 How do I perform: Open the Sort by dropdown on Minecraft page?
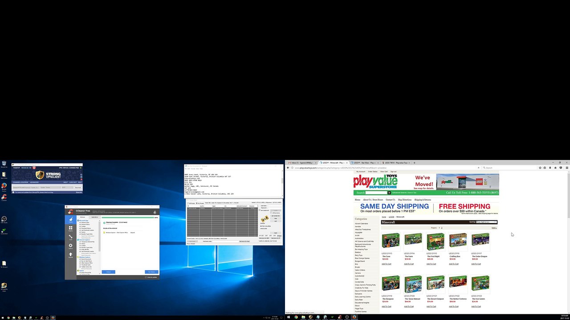pyautogui.click(x=487, y=222)
